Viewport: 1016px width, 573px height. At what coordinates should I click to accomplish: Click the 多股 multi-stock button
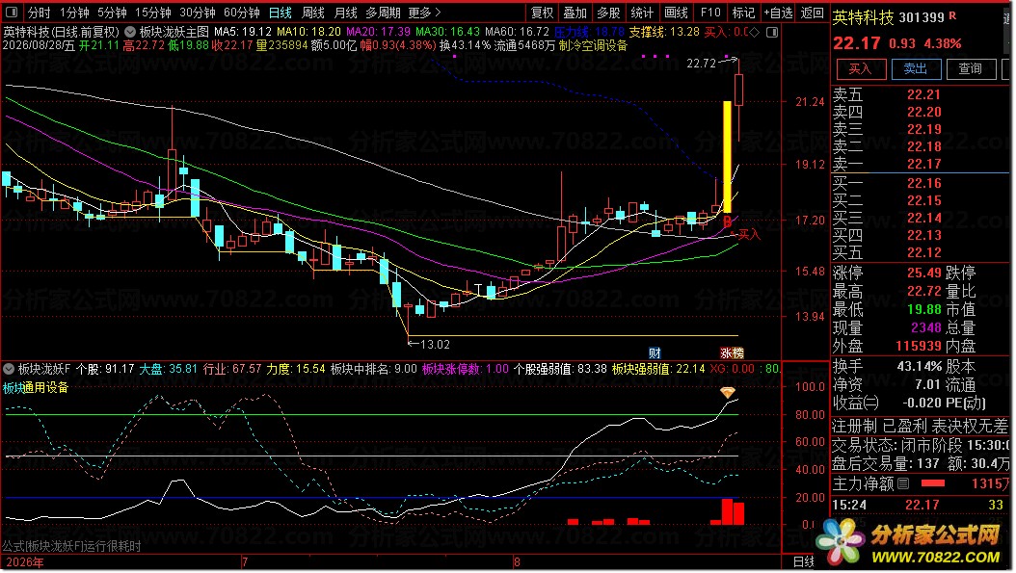click(x=608, y=13)
